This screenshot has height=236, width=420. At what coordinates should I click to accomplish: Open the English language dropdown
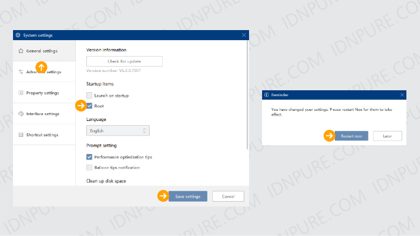[118, 131]
